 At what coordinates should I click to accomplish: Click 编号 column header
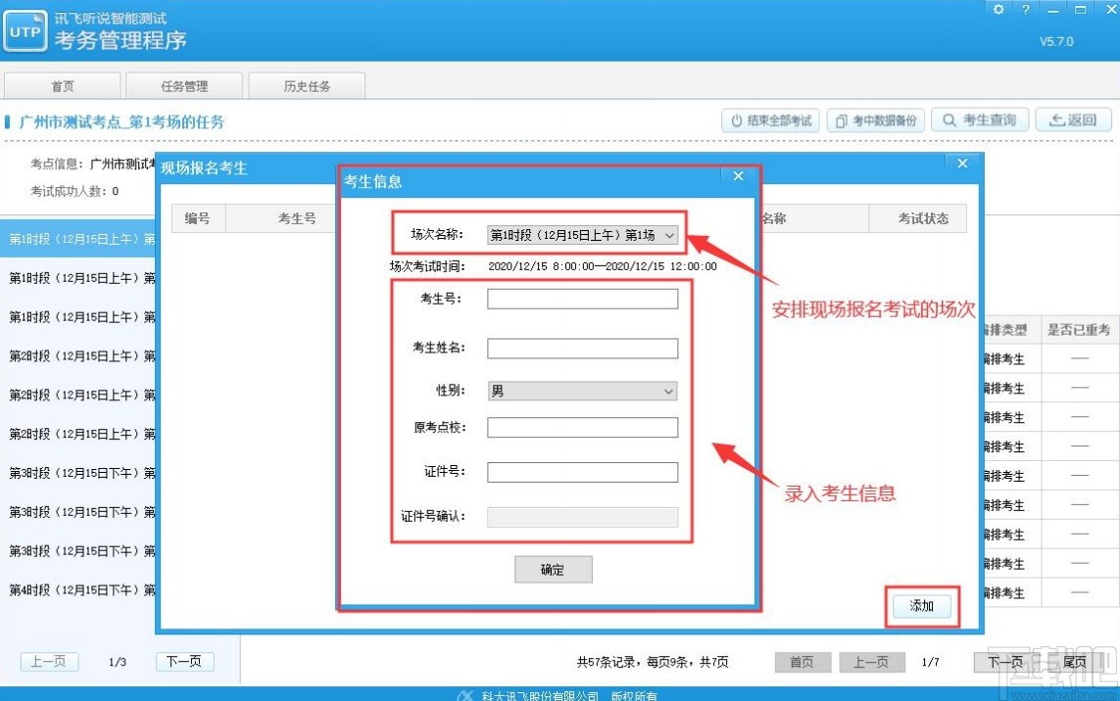198,218
